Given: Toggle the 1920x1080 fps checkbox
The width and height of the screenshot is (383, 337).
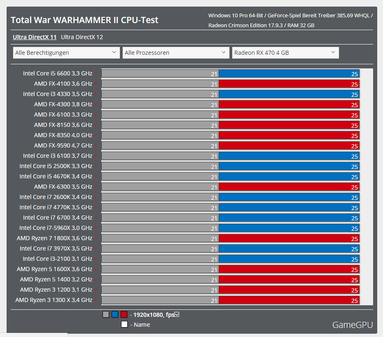Looking at the screenshot, I should 177,314.
